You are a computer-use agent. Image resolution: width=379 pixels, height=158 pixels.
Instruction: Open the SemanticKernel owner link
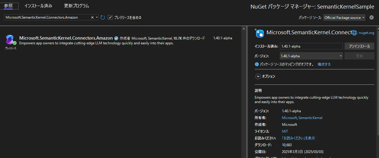click(310, 118)
